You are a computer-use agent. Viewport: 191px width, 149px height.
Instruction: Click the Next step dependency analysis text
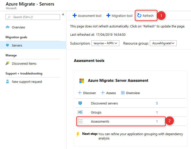140,136
